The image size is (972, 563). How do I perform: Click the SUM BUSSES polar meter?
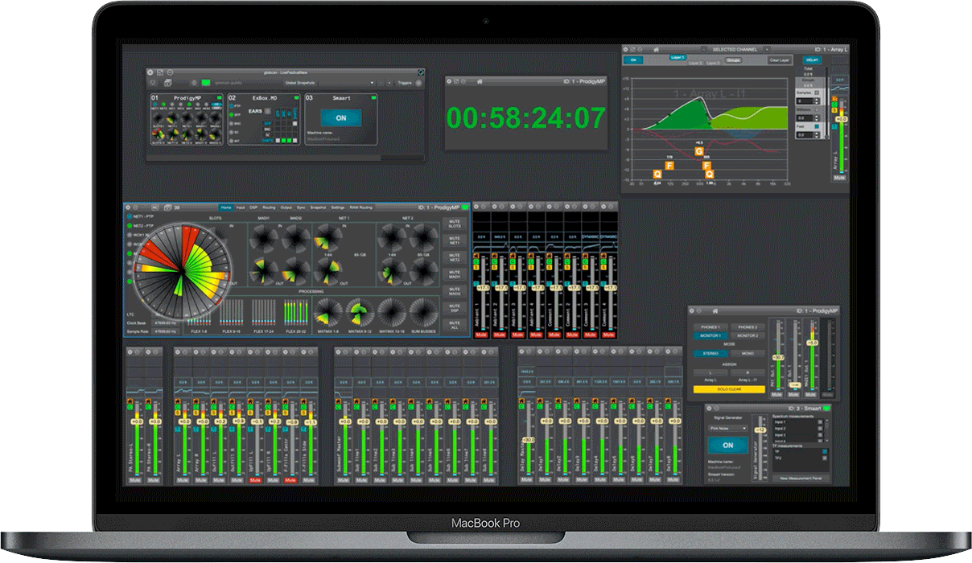point(422,311)
